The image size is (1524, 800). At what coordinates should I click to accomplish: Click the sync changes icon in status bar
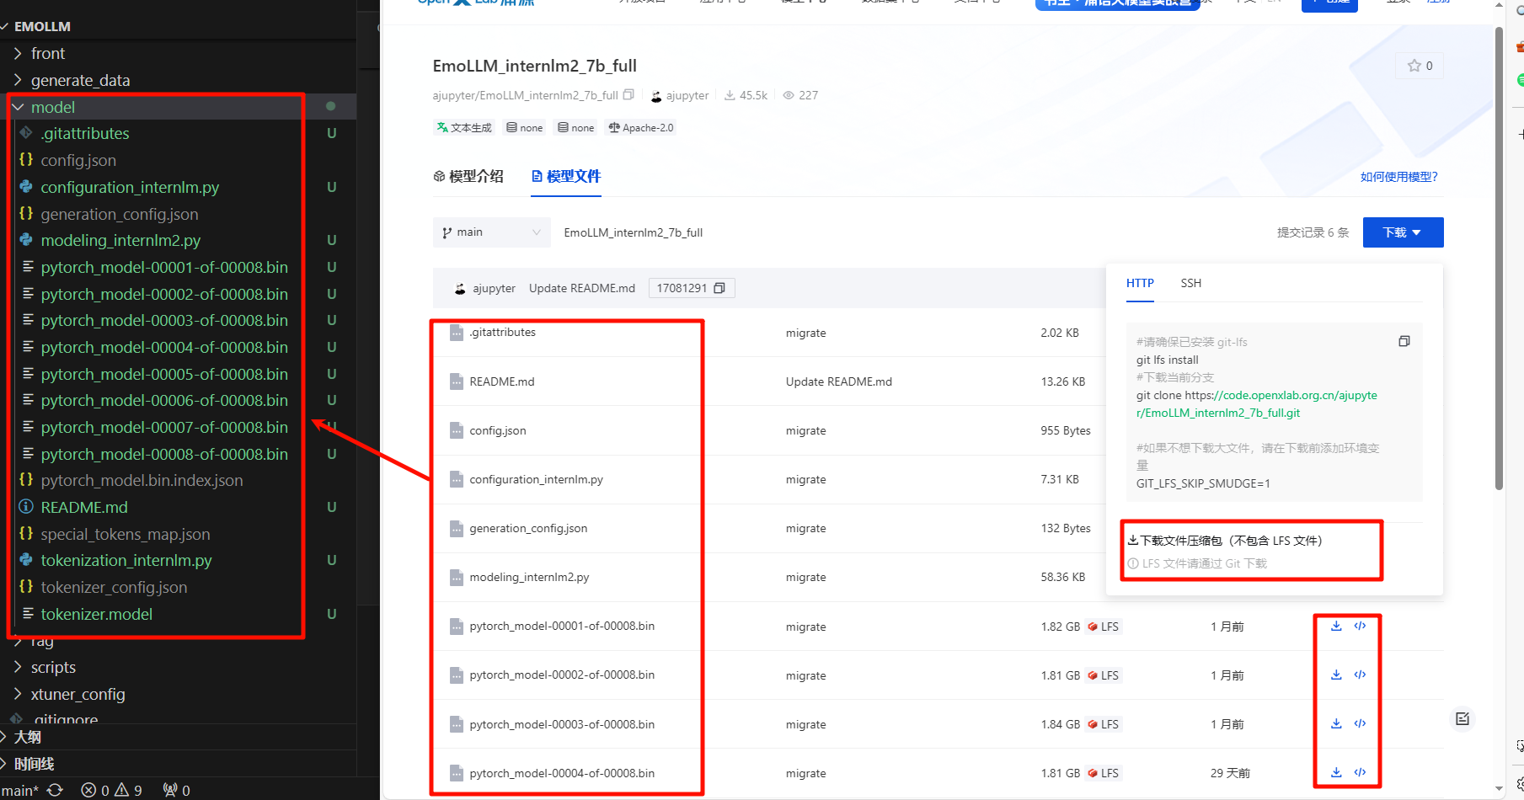[x=56, y=790]
